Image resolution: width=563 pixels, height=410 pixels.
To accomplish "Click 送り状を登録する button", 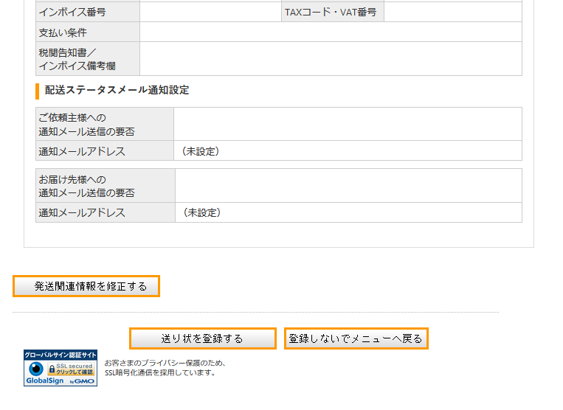I will (203, 338).
